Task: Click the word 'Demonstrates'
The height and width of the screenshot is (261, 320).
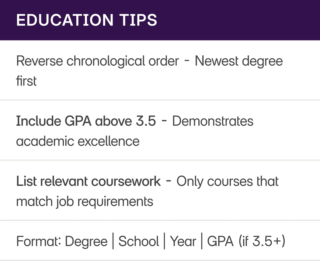Action: [213, 121]
